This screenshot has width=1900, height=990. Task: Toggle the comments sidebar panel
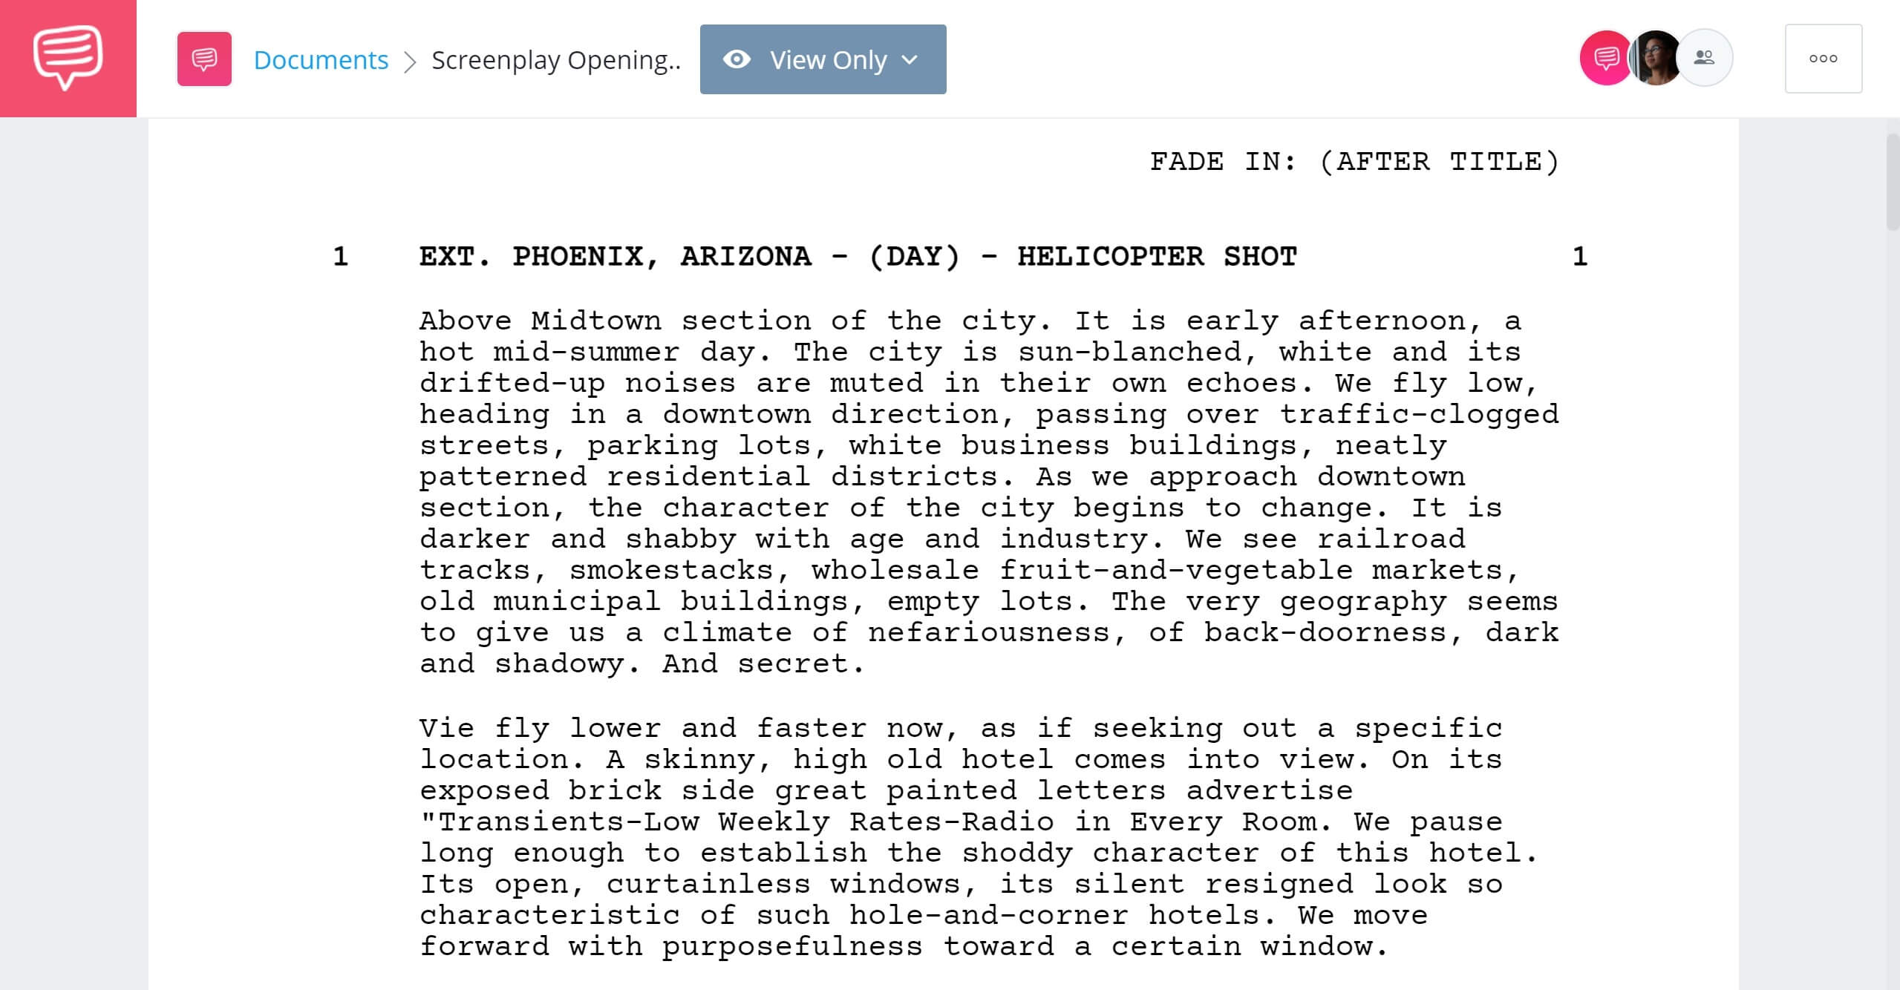(1607, 59)
